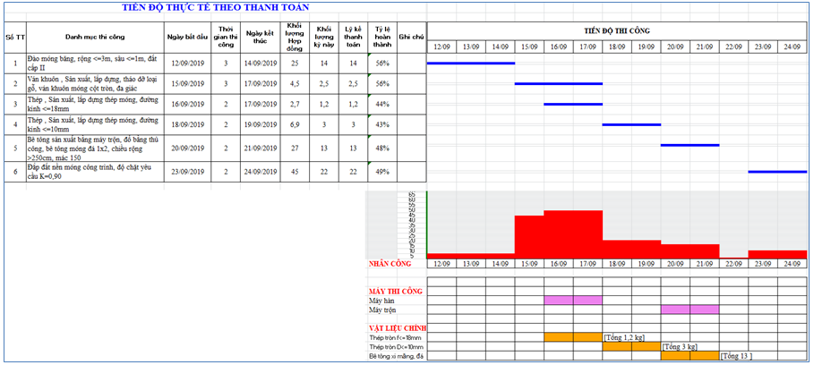Image resolution: width=814 pixels, height=365 pixels.
Task: Click the blue Gantt bar for task 1
Action: (471, 64)
